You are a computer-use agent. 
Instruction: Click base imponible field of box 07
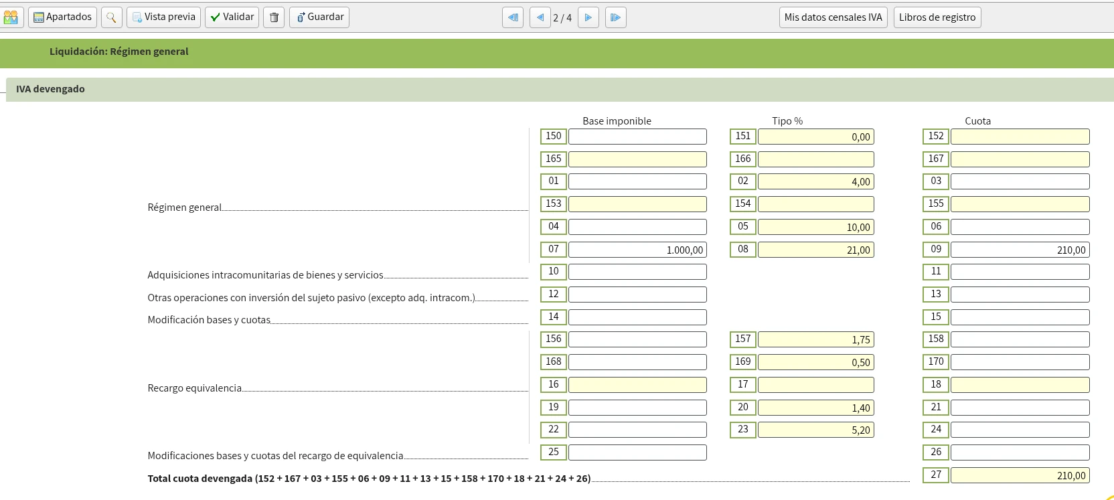click(637, 250)
